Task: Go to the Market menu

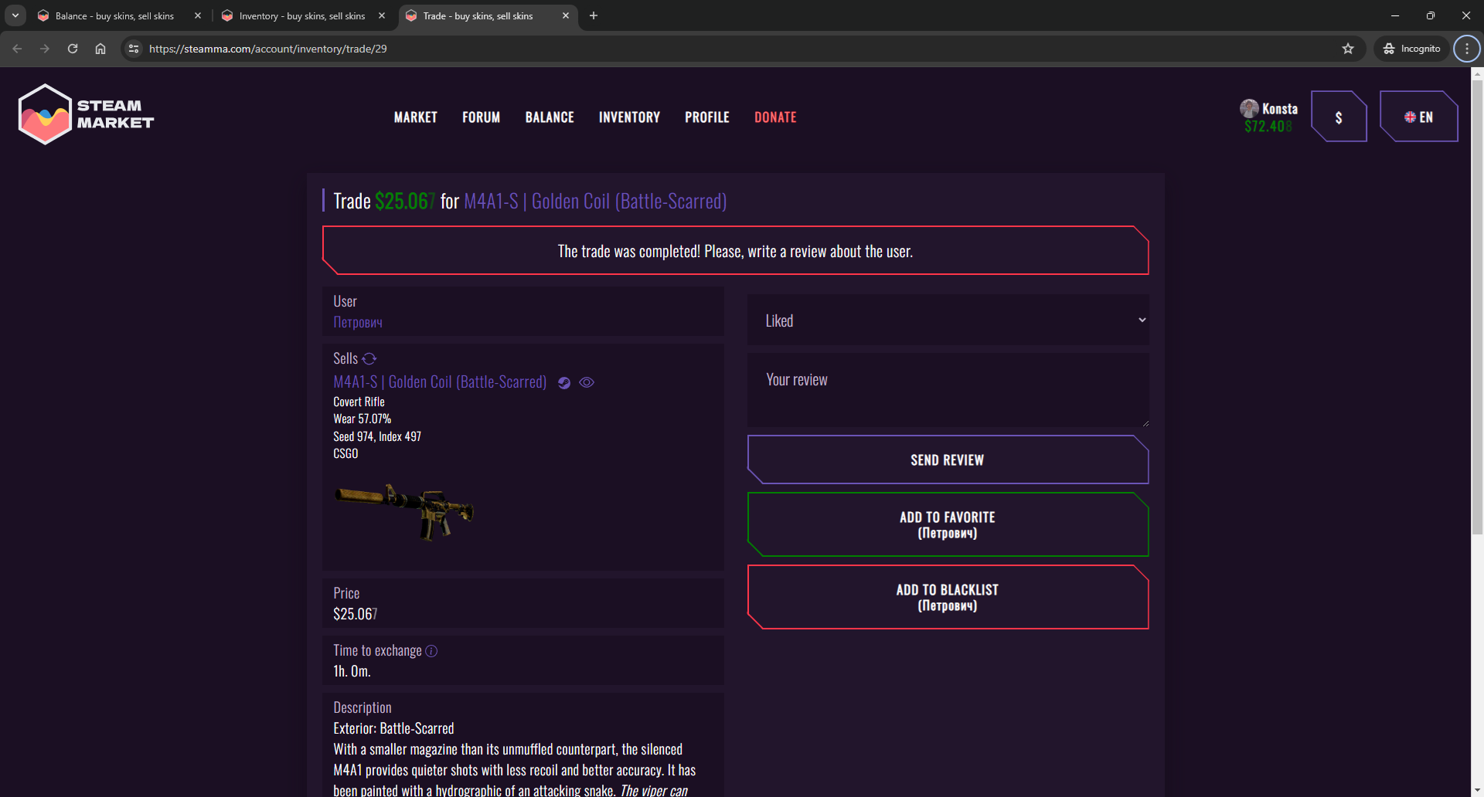Action: point(415,117)
